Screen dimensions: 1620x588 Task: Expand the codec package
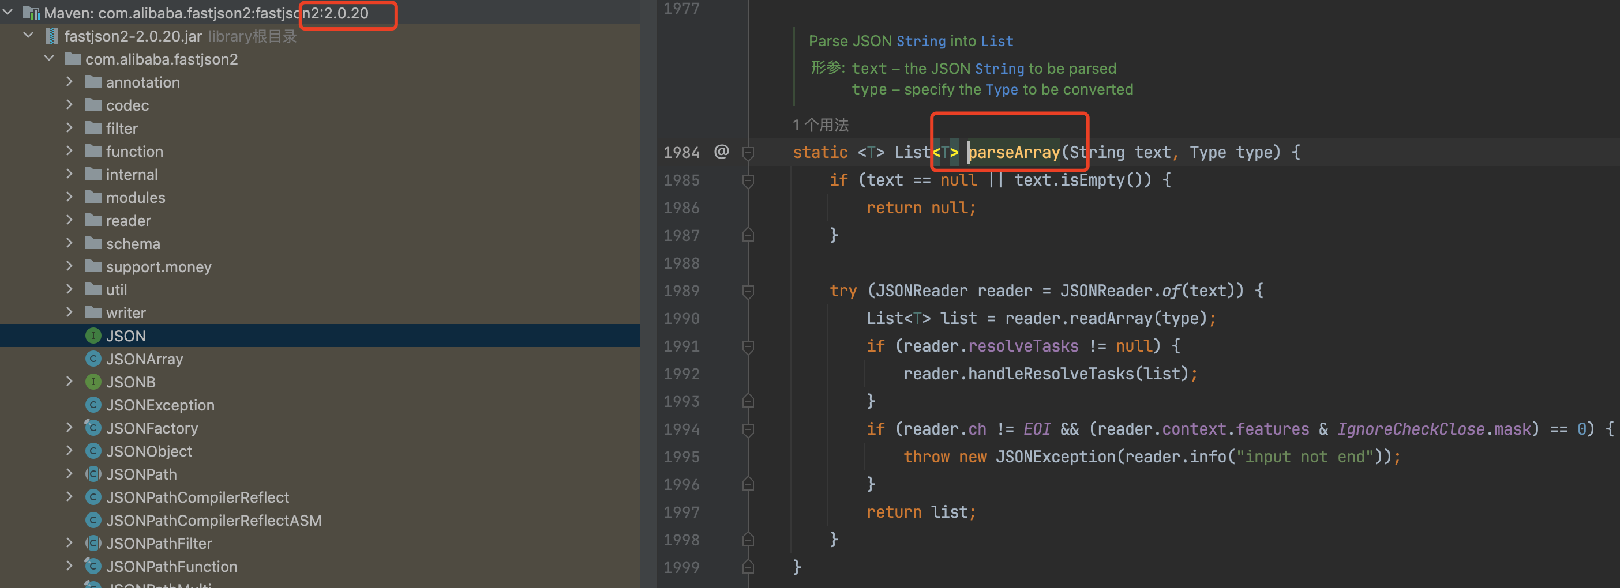coord(70,105)
